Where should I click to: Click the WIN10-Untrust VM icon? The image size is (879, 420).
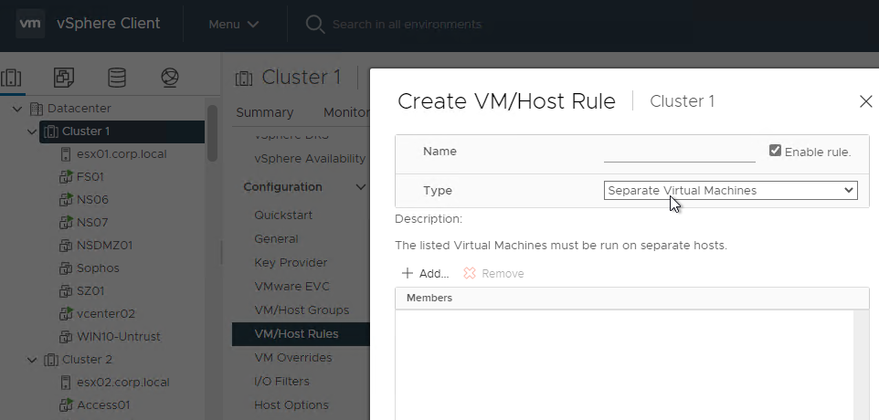tap(66, 337)
